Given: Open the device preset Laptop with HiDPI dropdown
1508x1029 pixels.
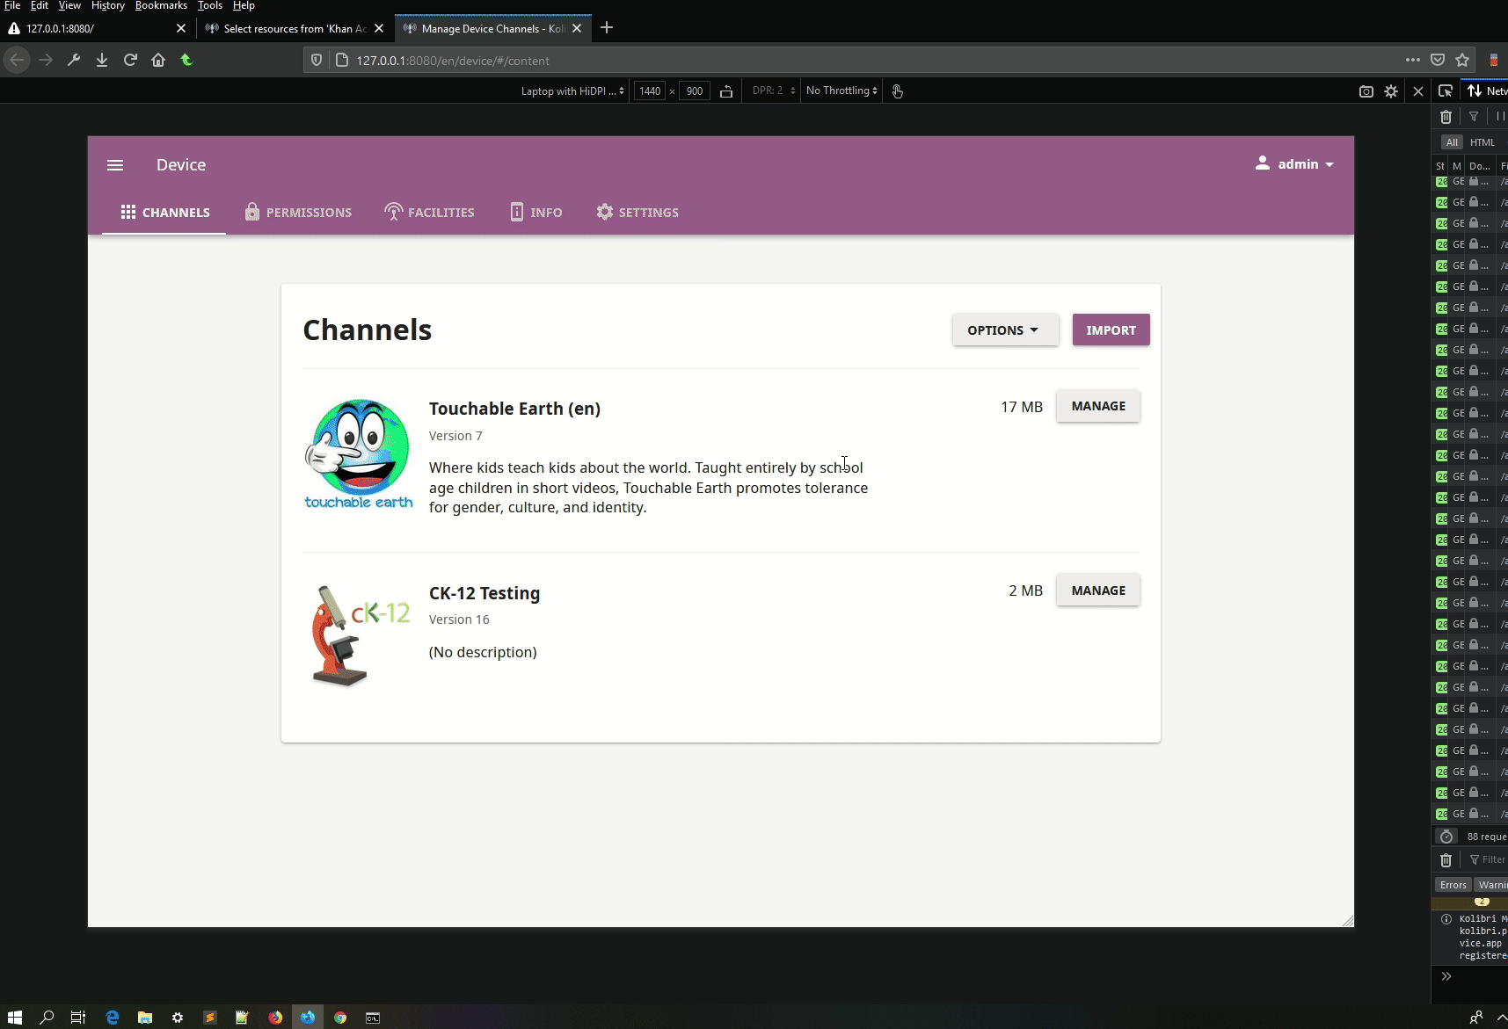Looking at the screenshot, I should pos(572,91).
